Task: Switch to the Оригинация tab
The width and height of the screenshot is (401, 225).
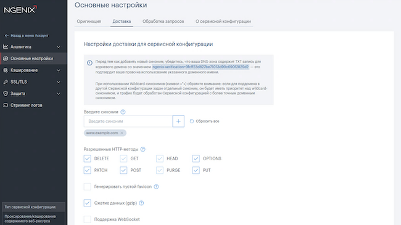Action: pyautogui.click(x=89, y=22)
